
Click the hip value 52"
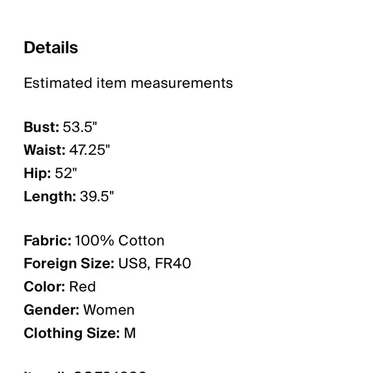click(66, 173)
